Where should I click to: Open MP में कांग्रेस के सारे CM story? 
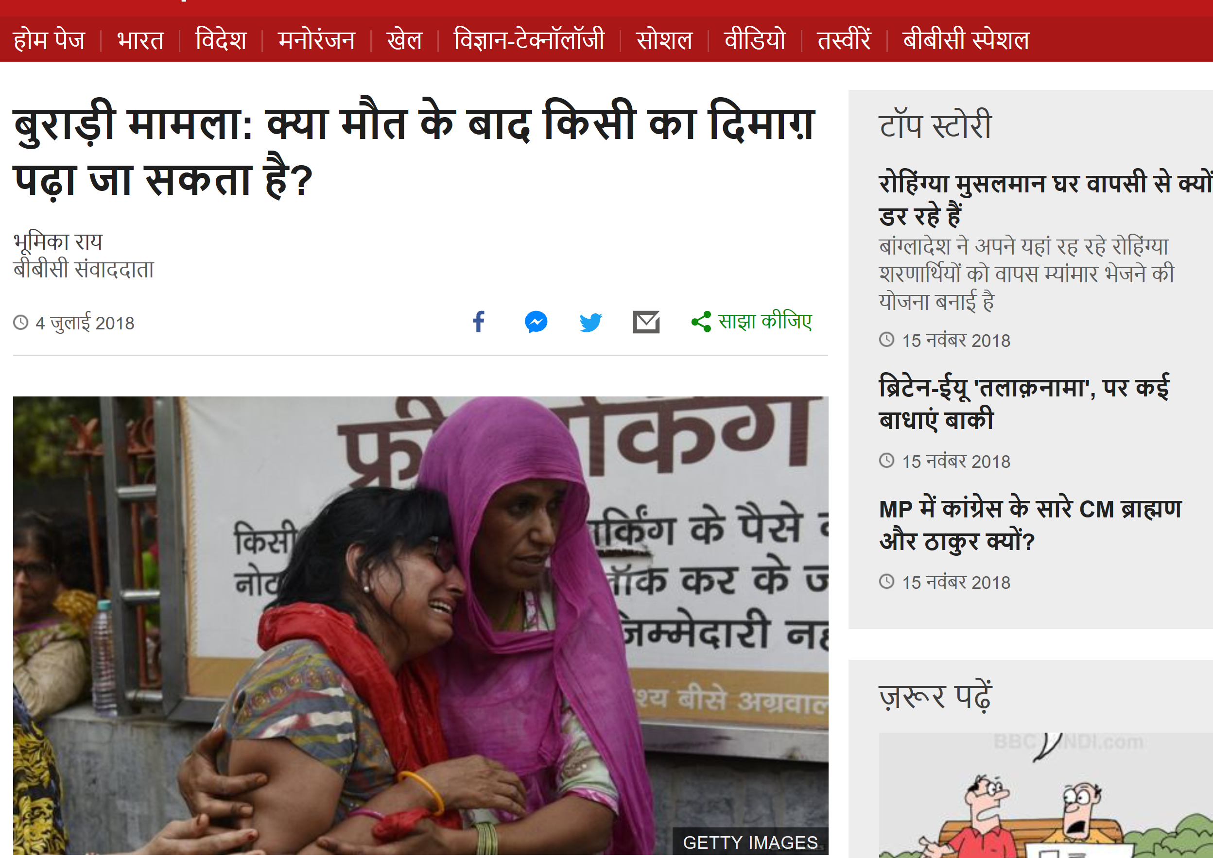point(1030,524)
